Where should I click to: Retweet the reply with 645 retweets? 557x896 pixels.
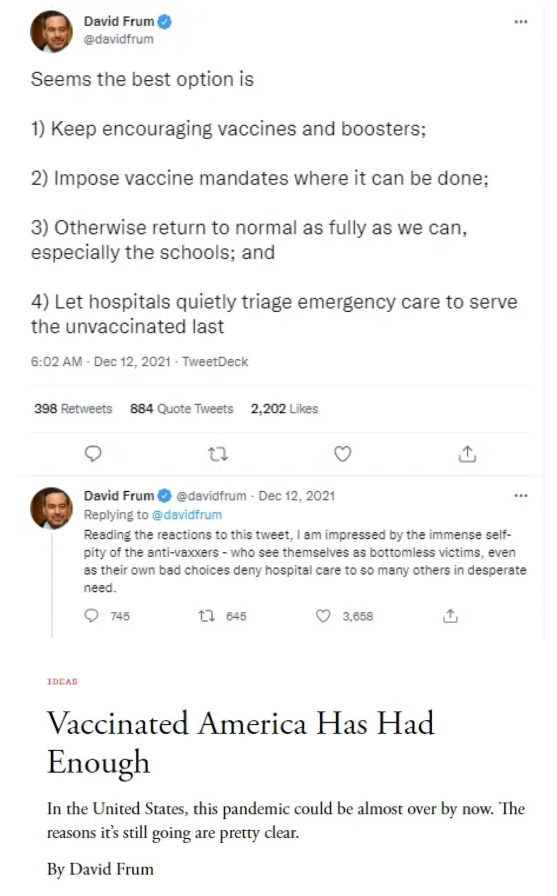click(x=207, y=616)
